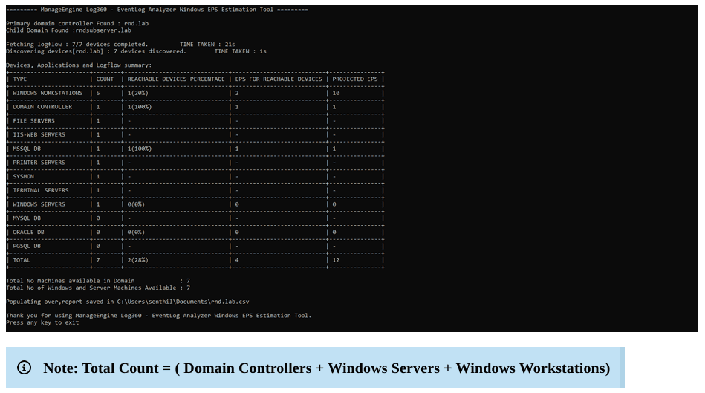Click "0(0%)" in the WINDOWS SERVERS row
Image resolution: width=705 pixels, height=393 pixels.
pyautogui.click(x=136, y=204)
